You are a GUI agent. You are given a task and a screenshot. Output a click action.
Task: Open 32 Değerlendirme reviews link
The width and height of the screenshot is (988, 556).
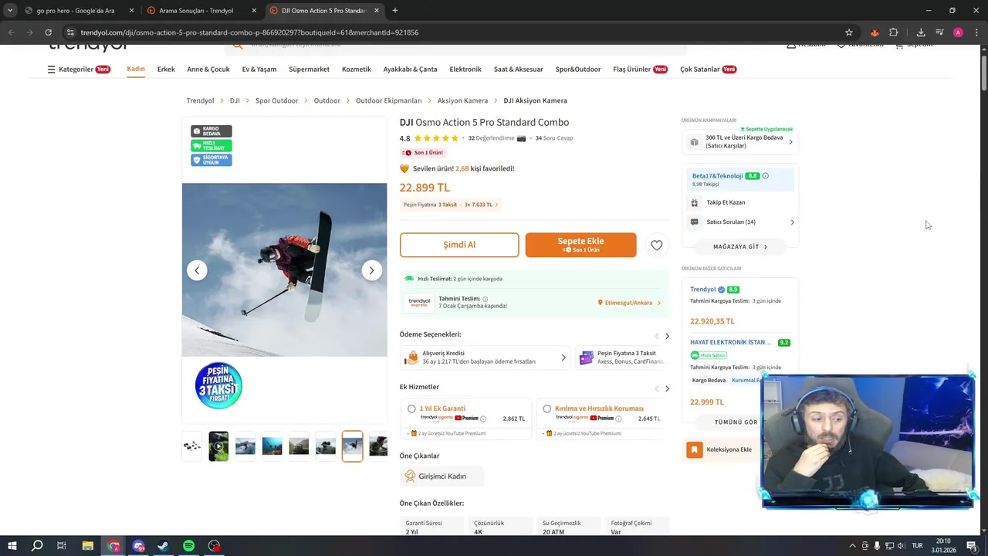492,138
